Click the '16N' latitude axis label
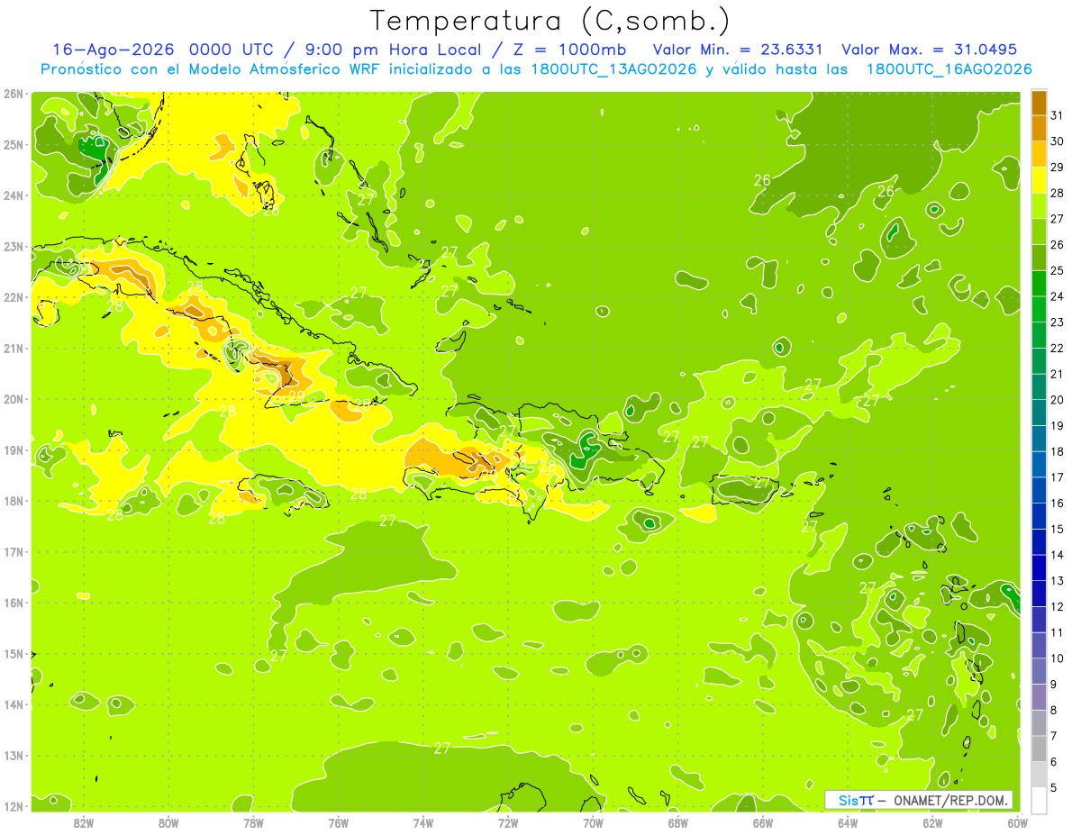 pos(14,603)
